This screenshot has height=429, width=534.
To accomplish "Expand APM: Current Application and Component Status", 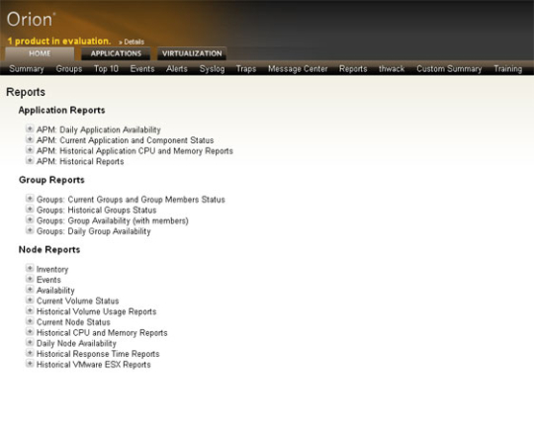I will click(x=30, y=139).
